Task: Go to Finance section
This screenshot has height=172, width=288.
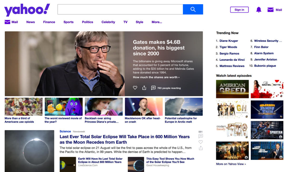Action: [49, 22]
